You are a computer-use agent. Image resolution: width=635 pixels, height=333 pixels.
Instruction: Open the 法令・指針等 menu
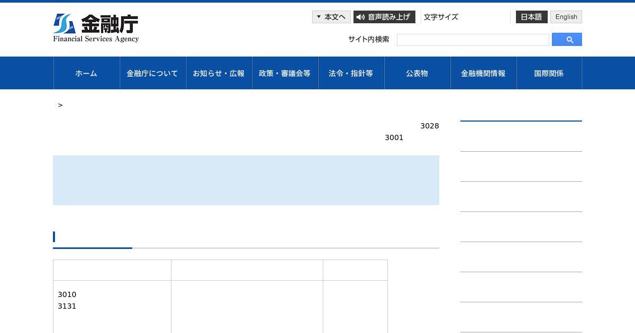point(351,73)
